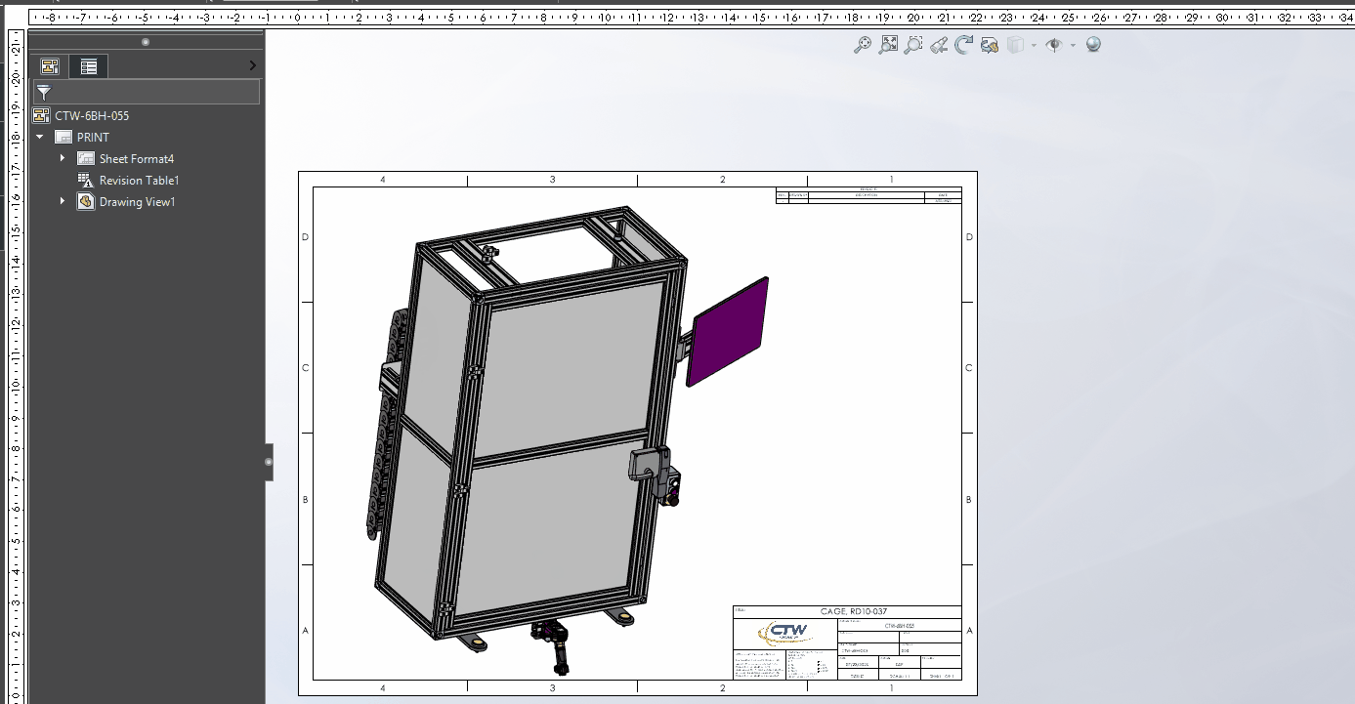The width and height of the screenshot is (1355, 704).
Task: Toggle the Hide/Show Items eye icon
Action: 1053,45
